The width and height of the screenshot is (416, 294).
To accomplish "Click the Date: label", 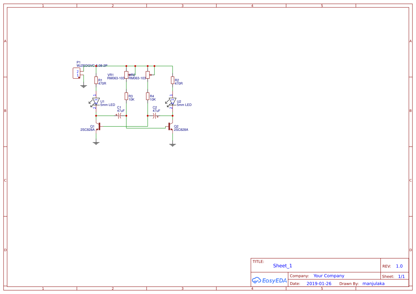I will pos(295,284).
